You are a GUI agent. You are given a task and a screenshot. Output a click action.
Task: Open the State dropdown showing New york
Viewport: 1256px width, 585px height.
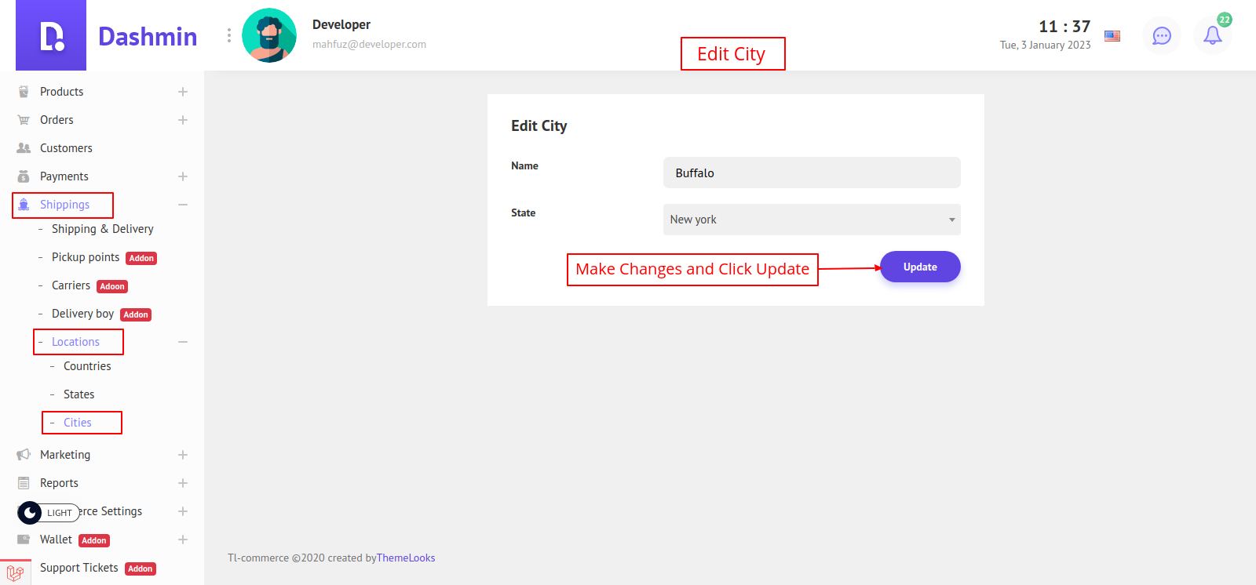pos(811,220)
